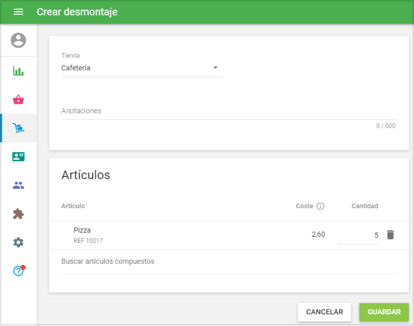
Task: Click GUARDAR to save the desmontaje
Action: (384, 312)
